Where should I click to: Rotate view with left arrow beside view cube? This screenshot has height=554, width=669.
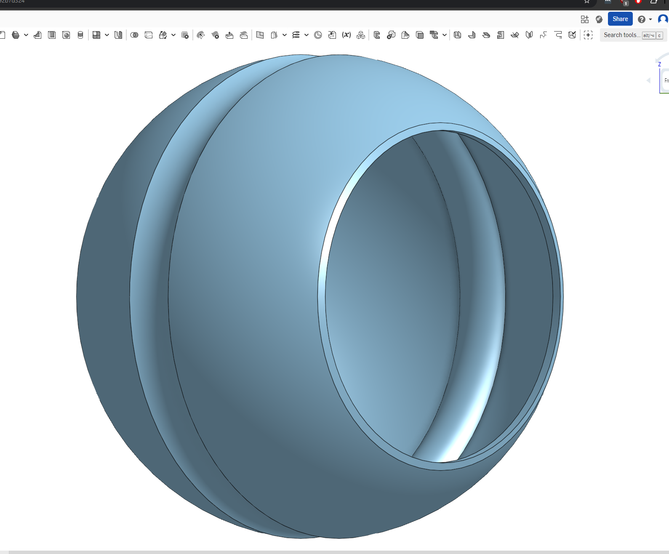click(648, 80)
